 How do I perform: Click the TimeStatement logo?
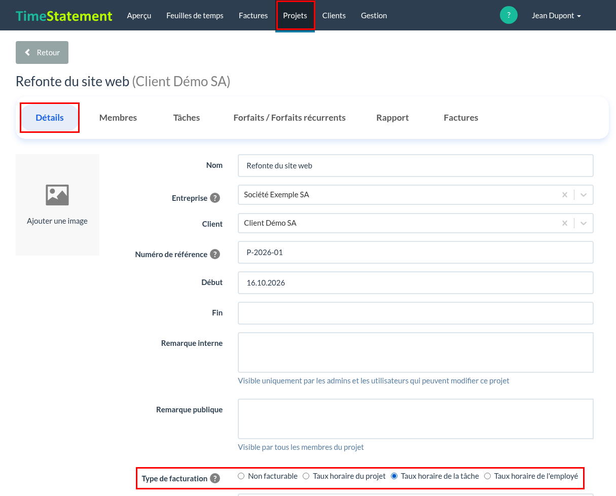coord(64,16)
